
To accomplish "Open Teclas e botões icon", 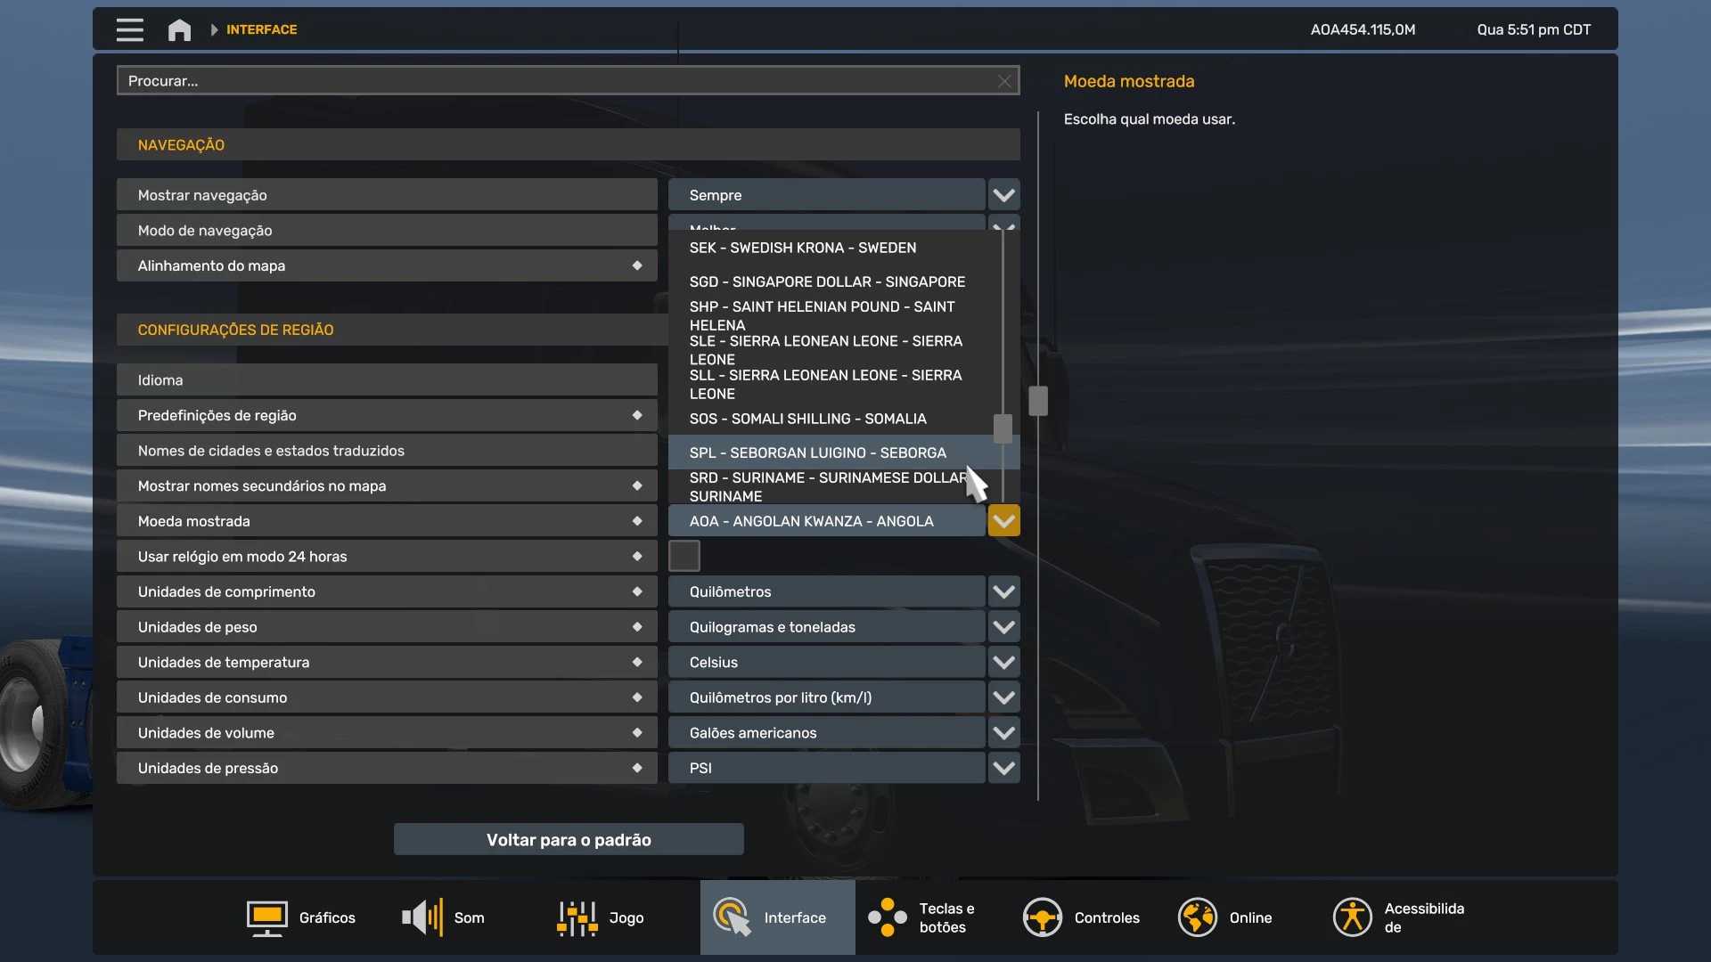I will [888, 917].
